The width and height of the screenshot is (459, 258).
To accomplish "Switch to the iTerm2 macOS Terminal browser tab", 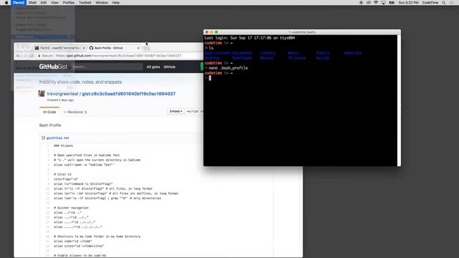I will pyautogui.click(x=60, y=48).
